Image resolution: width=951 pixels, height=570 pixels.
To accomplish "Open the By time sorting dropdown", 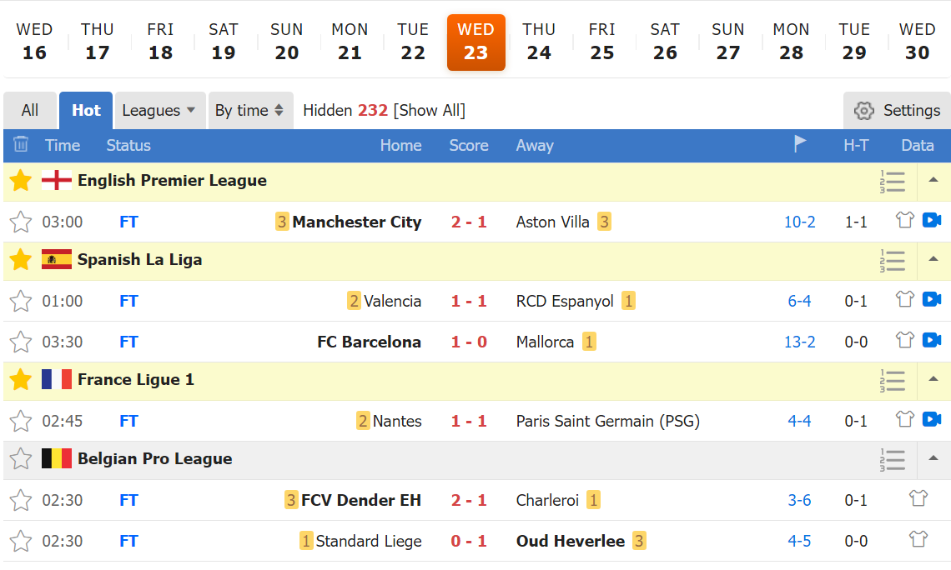I will [x=247, y=110].
